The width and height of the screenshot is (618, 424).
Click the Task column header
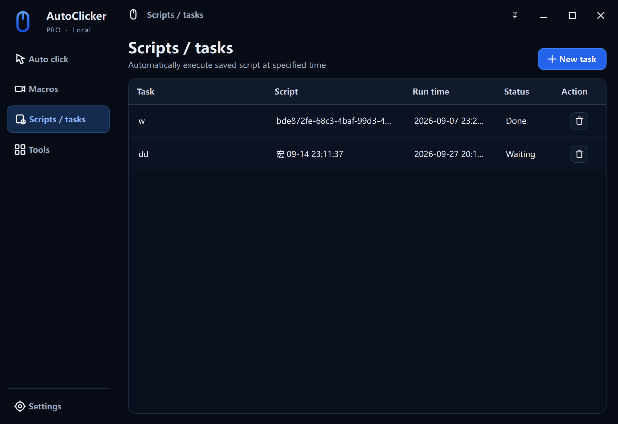(146, 92)
